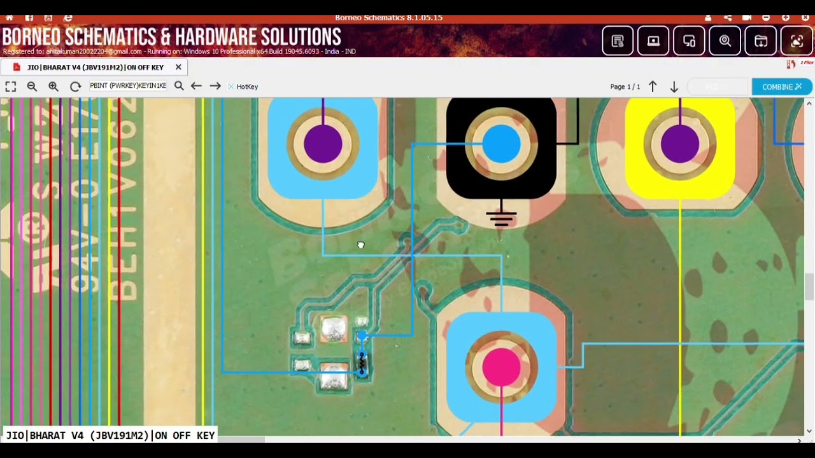Click the 2 Files indicator icon
This screenshot has height=458, width=815.
pos(799,64)
